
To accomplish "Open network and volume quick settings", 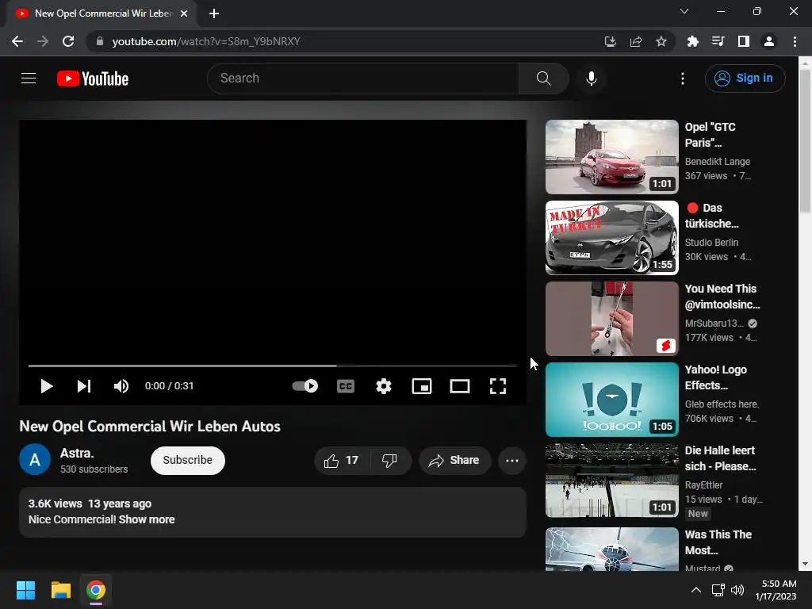I will tap(728, 590).
